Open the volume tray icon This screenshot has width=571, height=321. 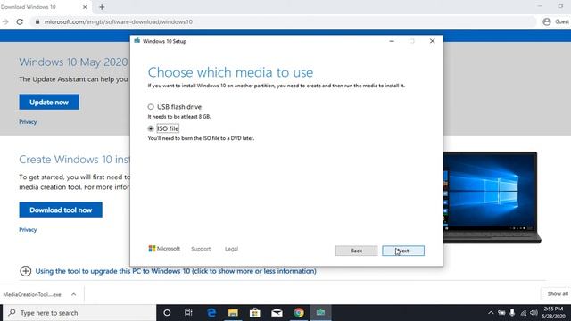[534, 313]
